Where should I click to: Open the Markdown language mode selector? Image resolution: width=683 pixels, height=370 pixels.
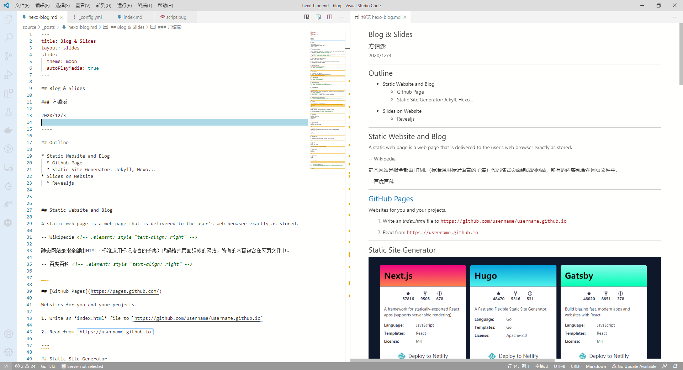click(595, 366)
